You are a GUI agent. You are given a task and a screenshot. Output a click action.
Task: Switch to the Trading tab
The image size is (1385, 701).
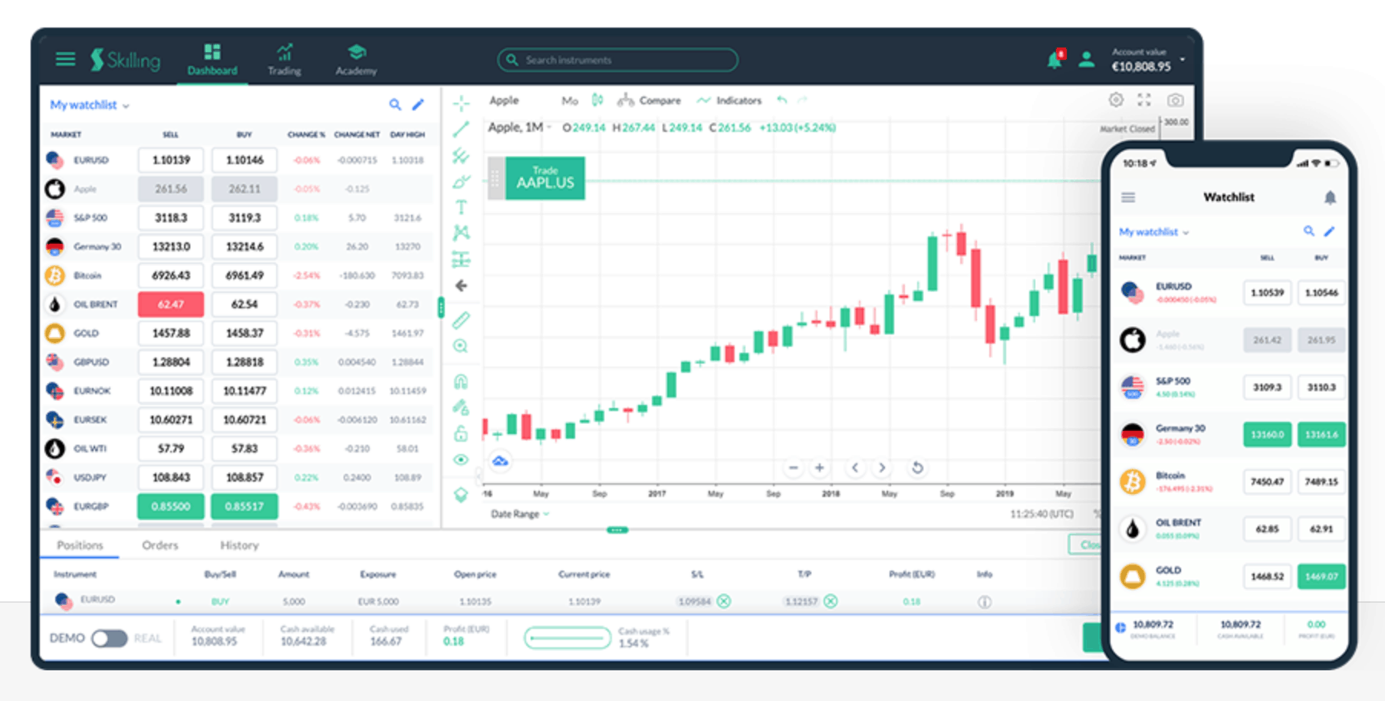[x=284, y=61]
